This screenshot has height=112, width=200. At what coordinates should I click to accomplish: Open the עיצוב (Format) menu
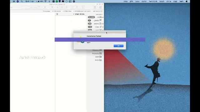[x=137, y=1]
